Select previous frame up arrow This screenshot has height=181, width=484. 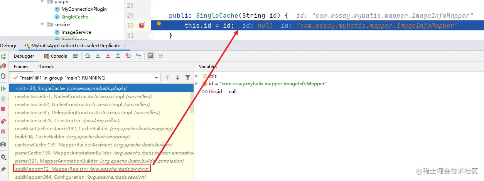point(168,78)
